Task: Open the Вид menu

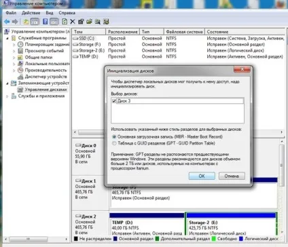Action: point(50,13)
